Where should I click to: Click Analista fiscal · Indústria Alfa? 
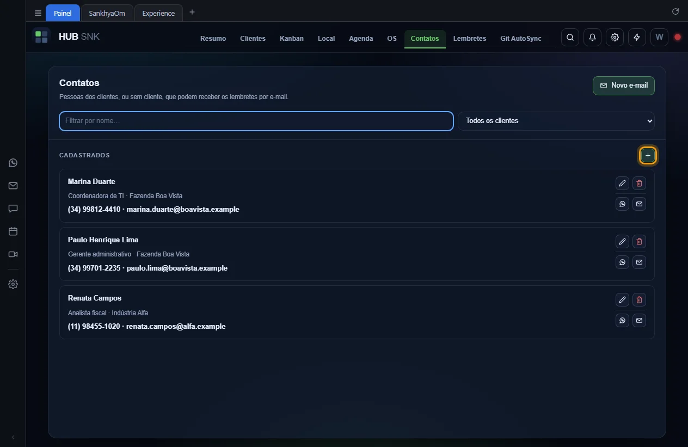coord(108,313)
